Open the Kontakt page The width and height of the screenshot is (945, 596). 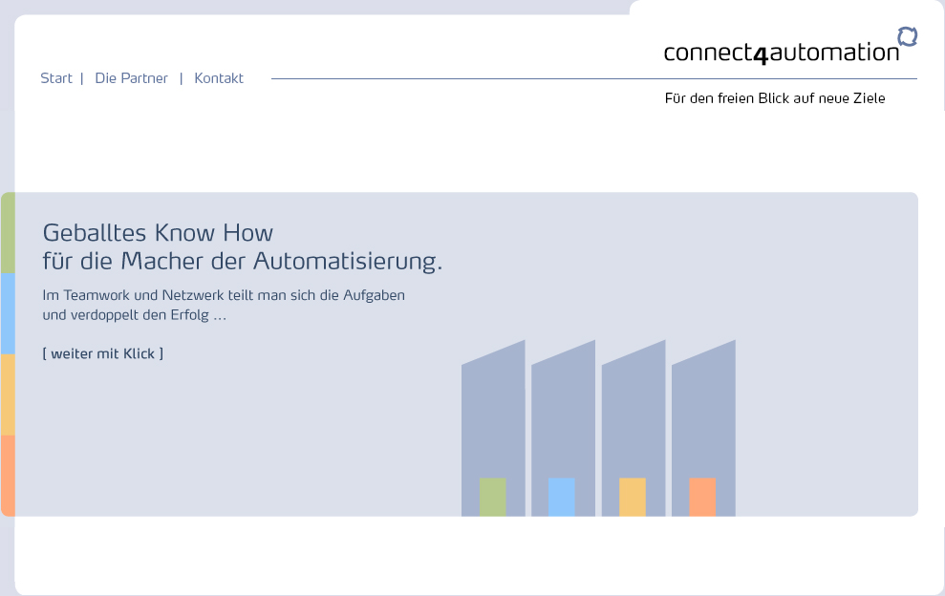(219, 78)
